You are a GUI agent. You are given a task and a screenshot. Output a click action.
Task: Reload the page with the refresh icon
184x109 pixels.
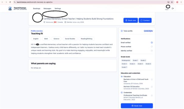click(10, 2)
